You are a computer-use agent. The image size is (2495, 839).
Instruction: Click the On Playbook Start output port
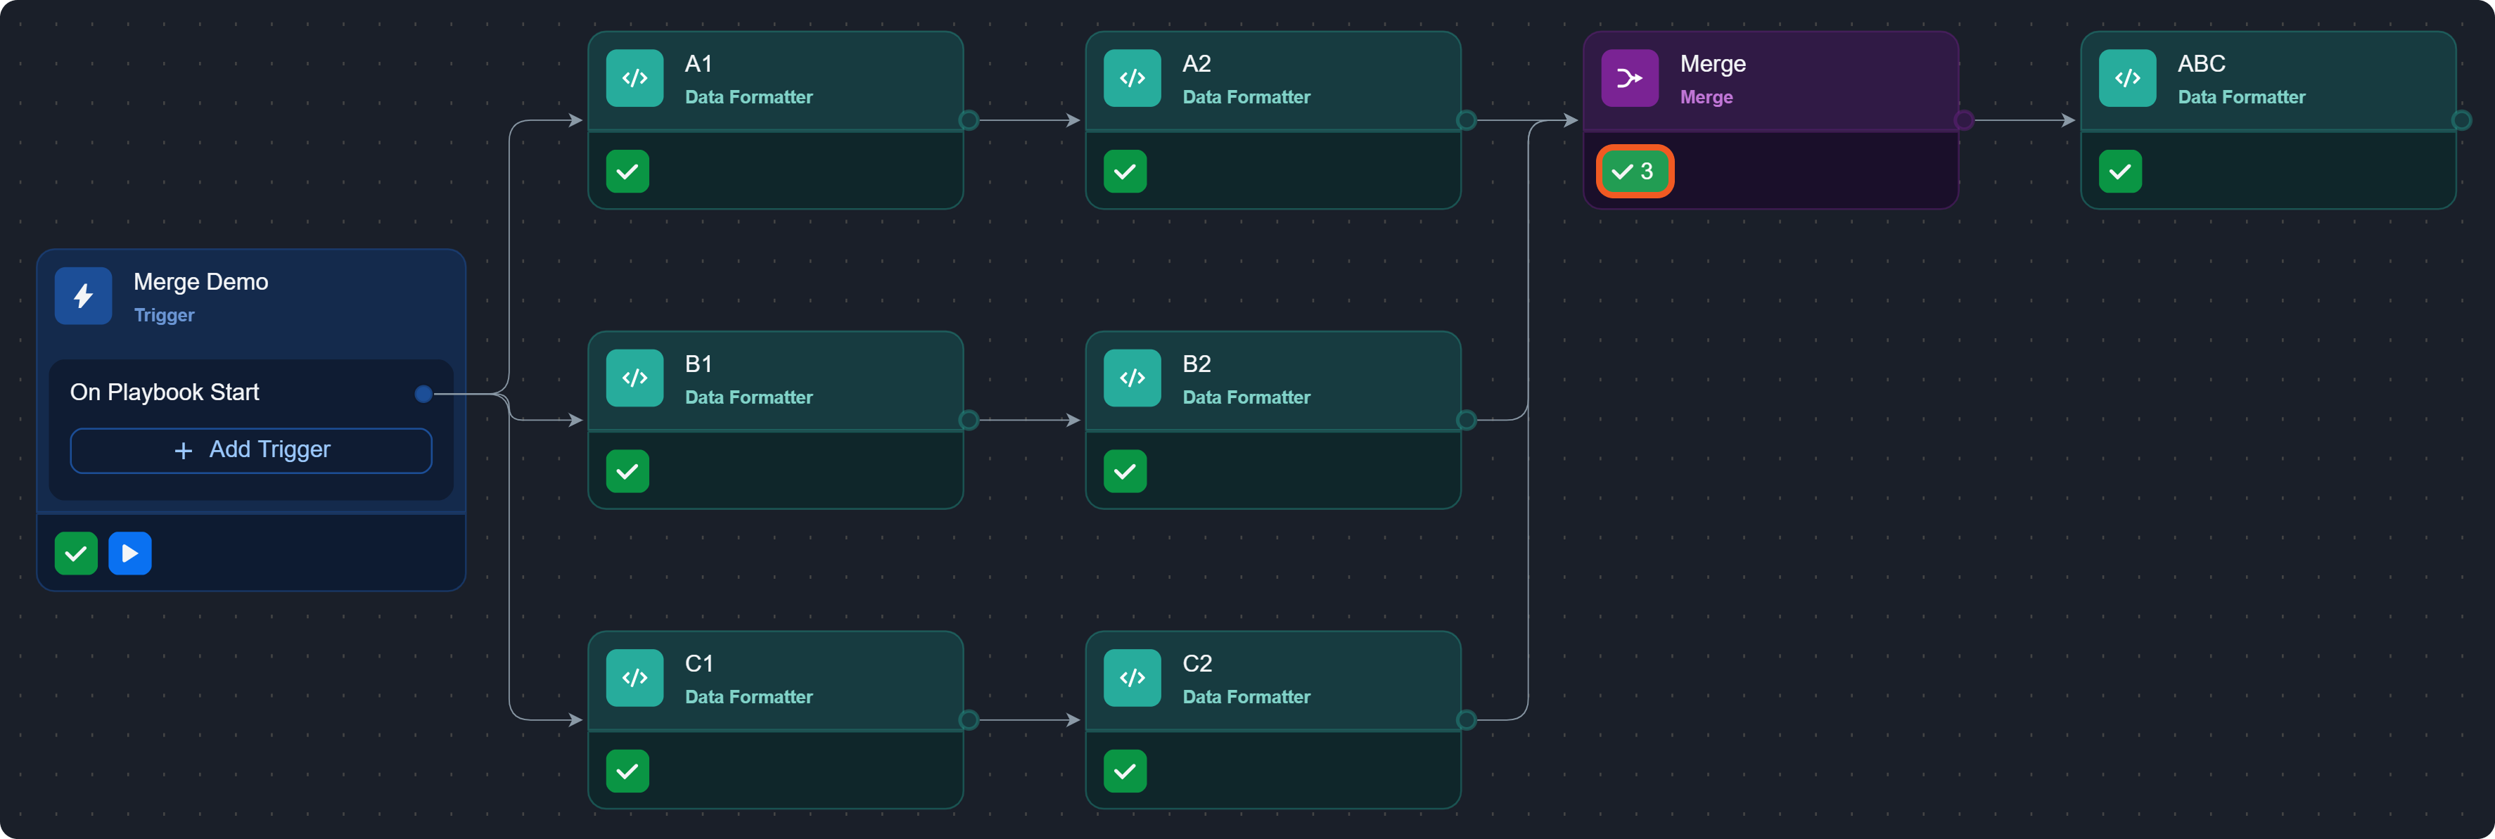click(x=423, y=393)
